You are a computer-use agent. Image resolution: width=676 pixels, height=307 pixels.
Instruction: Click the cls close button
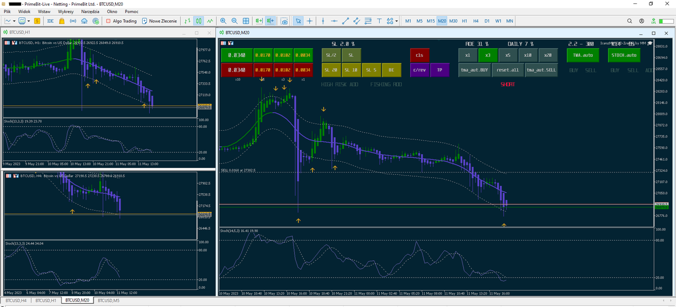pyautogui.click(x=419, y=55)
